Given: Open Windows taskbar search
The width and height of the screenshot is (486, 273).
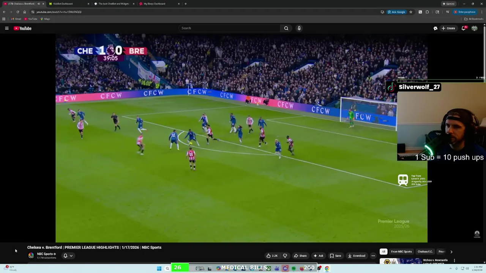Looking at the screenshot, I should coord(167,268).
